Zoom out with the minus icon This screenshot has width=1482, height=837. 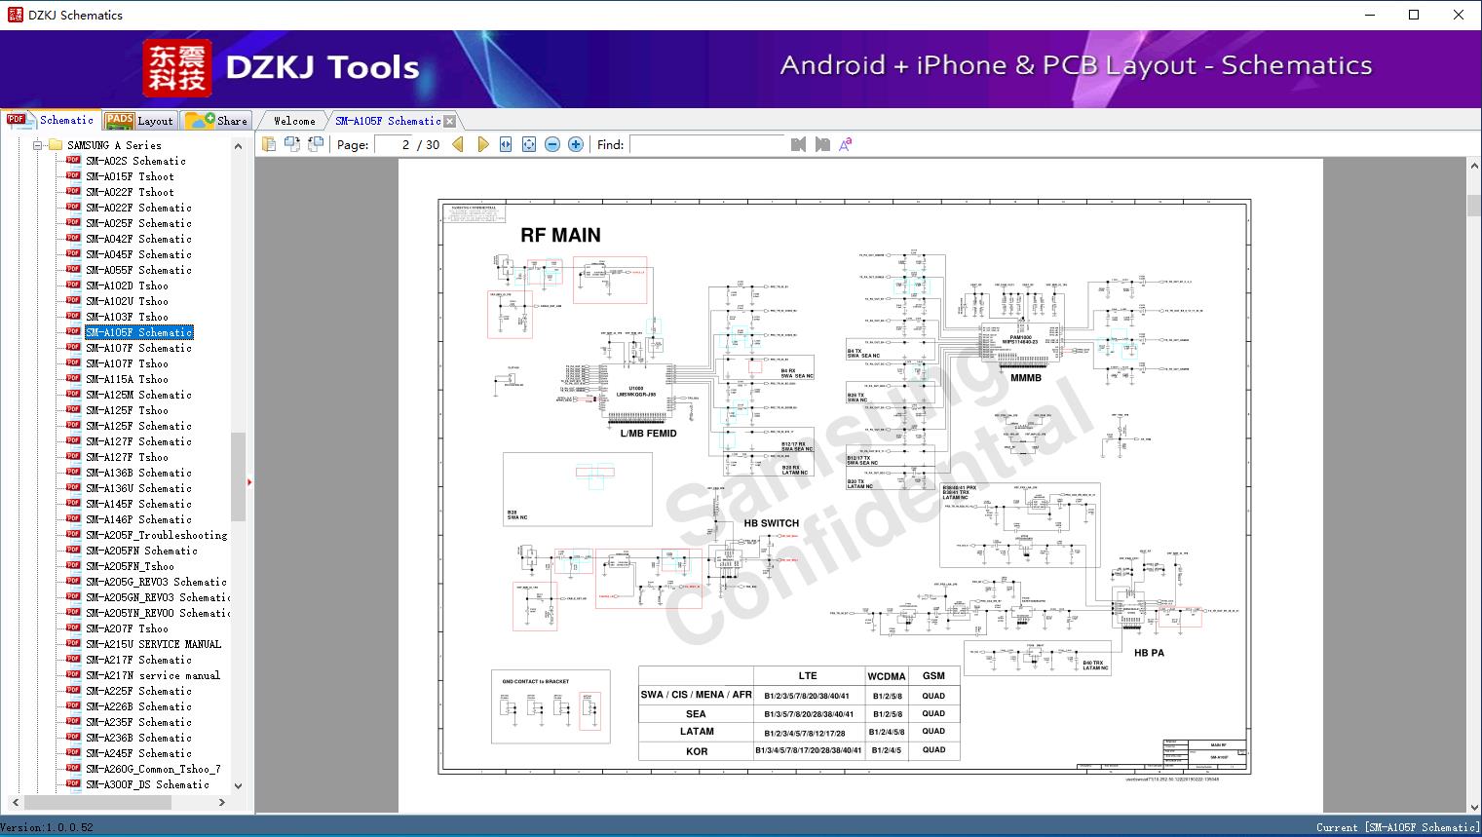552,144
